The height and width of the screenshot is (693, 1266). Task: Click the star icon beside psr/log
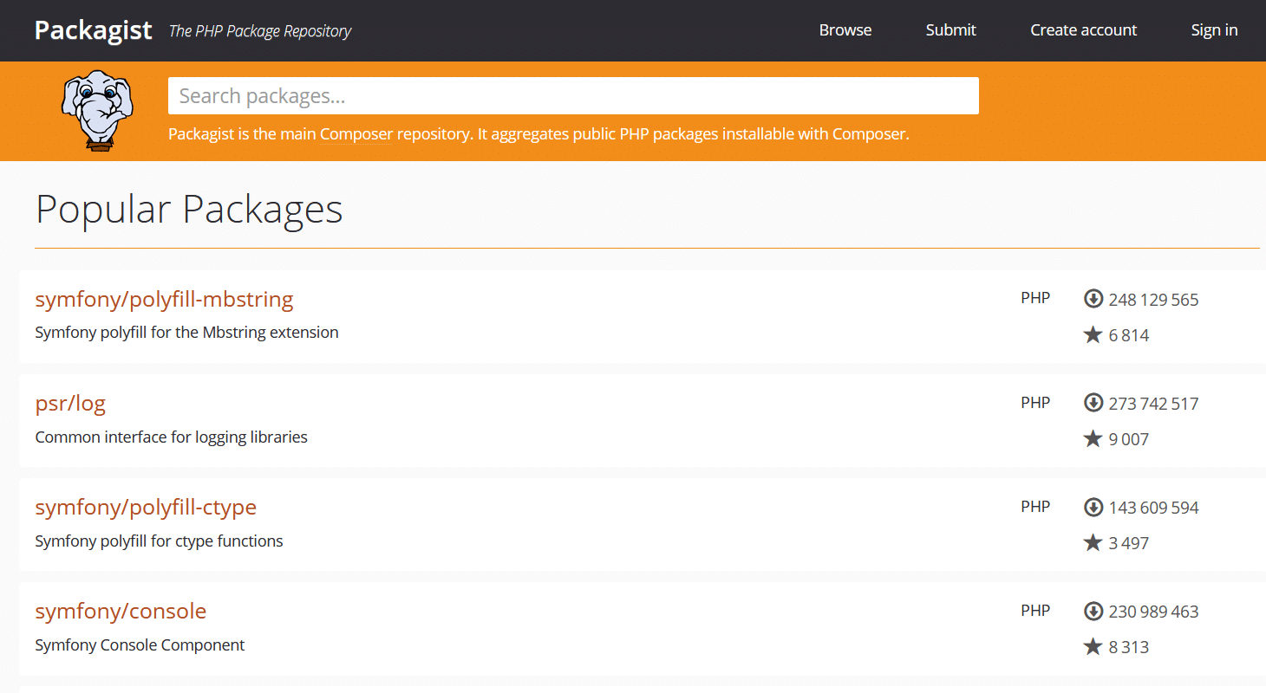pos(1093,438)
